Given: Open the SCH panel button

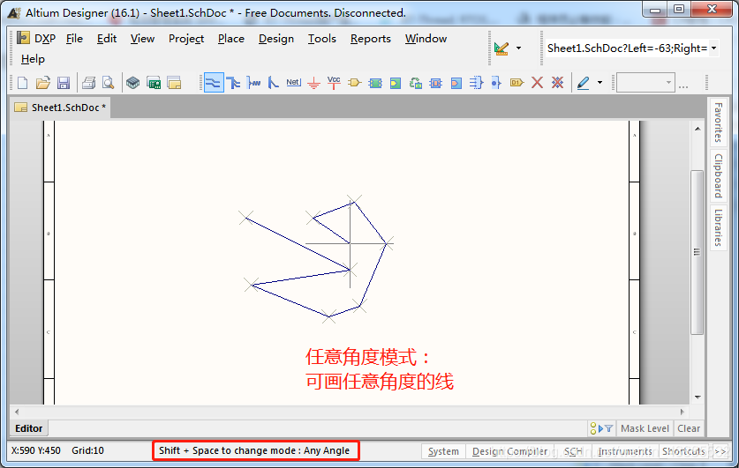Looking at the screenshot, I should pos(573,451).
